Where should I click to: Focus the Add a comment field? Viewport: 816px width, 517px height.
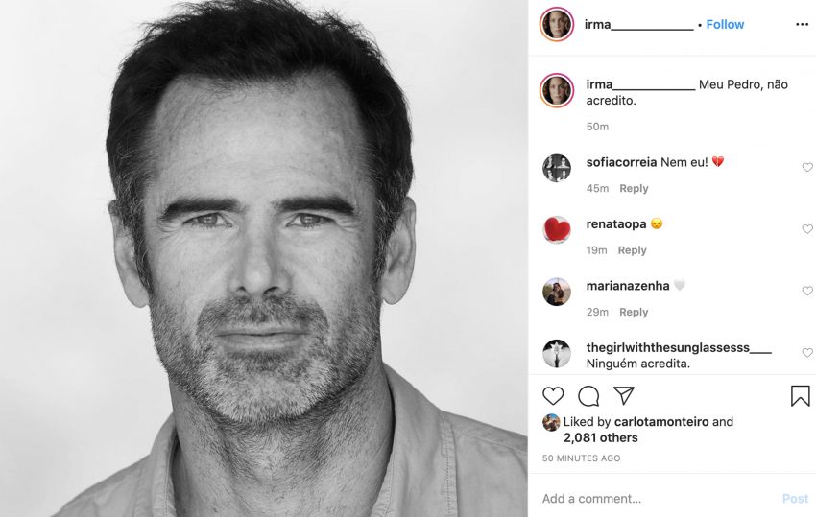[659, 498]
